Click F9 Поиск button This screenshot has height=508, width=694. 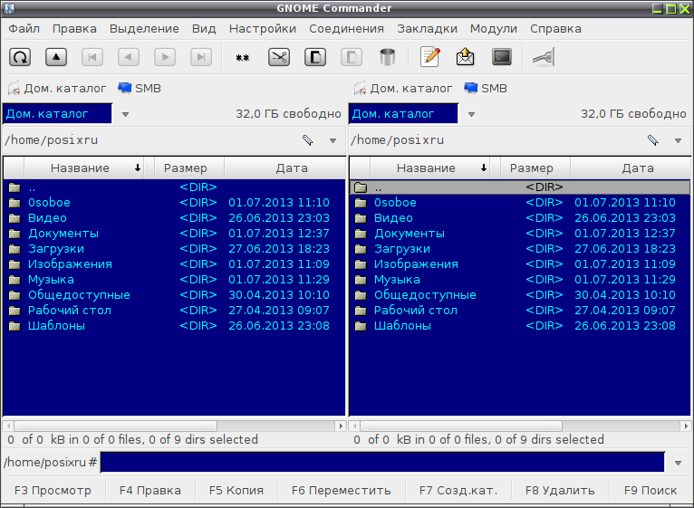pos(651,490)
